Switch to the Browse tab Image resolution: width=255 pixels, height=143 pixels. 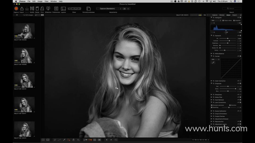222,15
